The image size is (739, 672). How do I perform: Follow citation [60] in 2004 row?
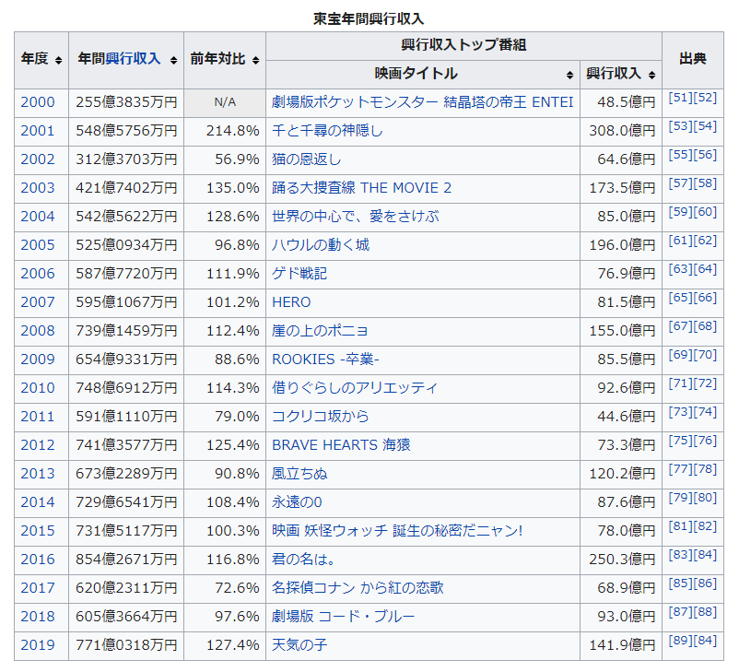[x=705, y=212]
